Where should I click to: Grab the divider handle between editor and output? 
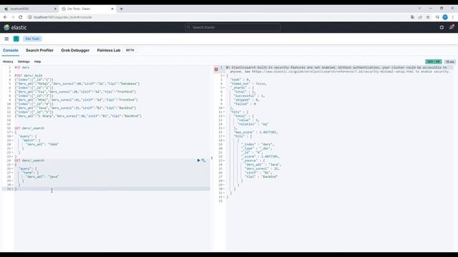(x=212, y=158)
